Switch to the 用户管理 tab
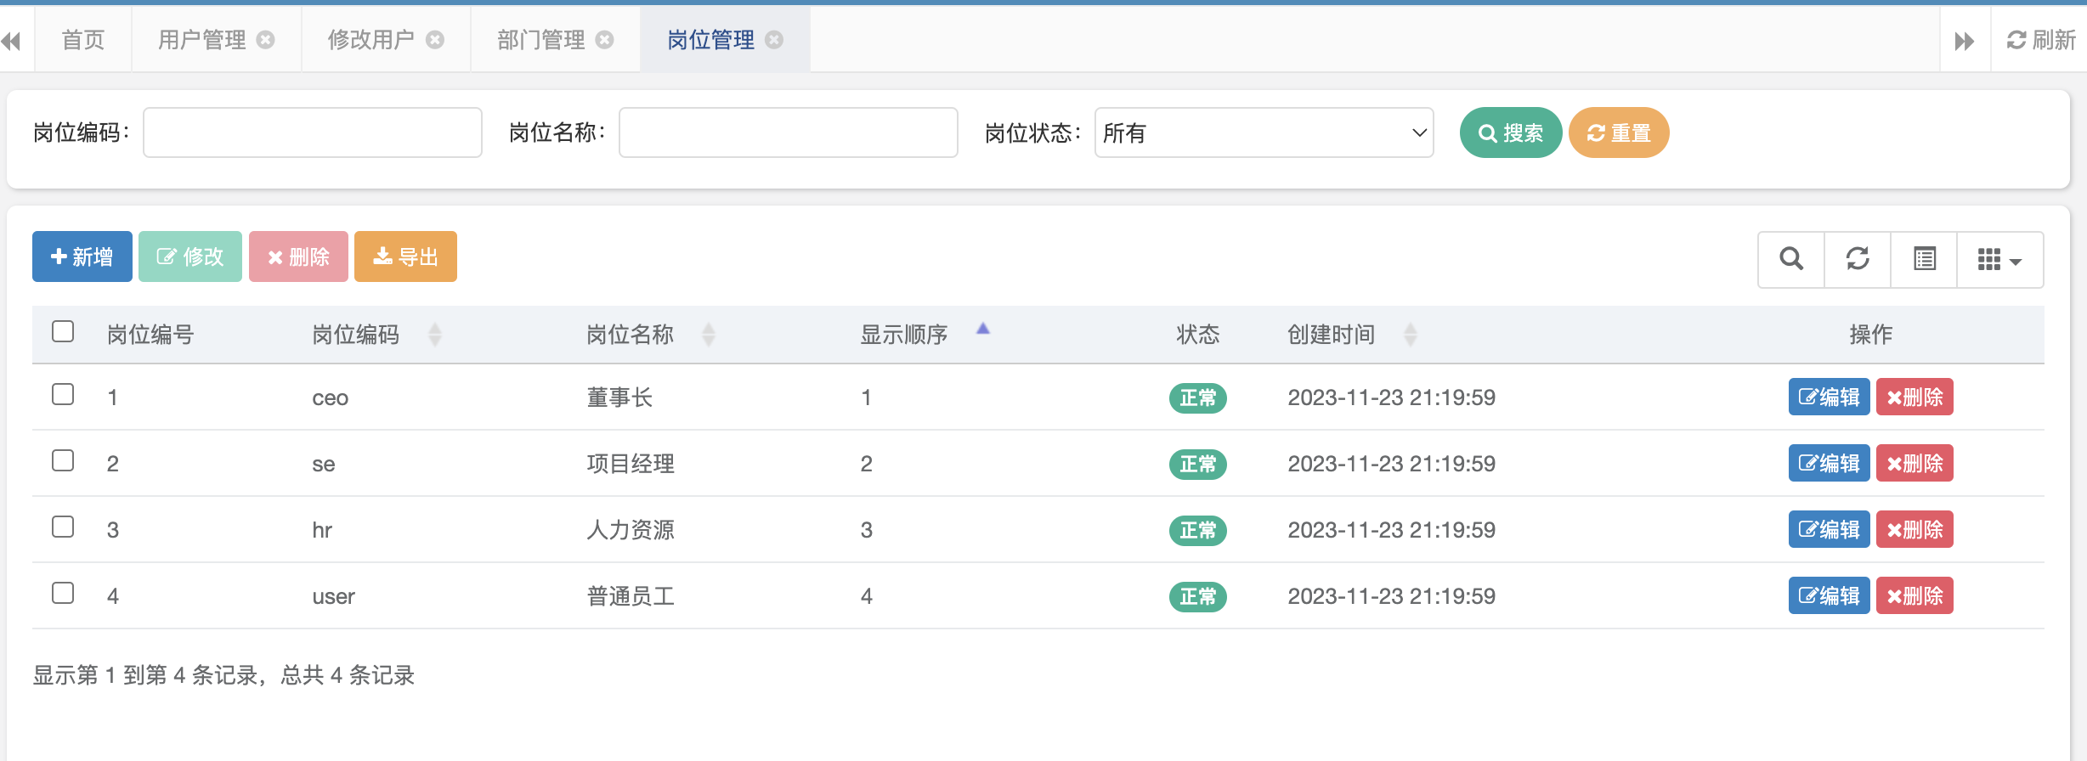2087x761 pixels. coord(202,40)
